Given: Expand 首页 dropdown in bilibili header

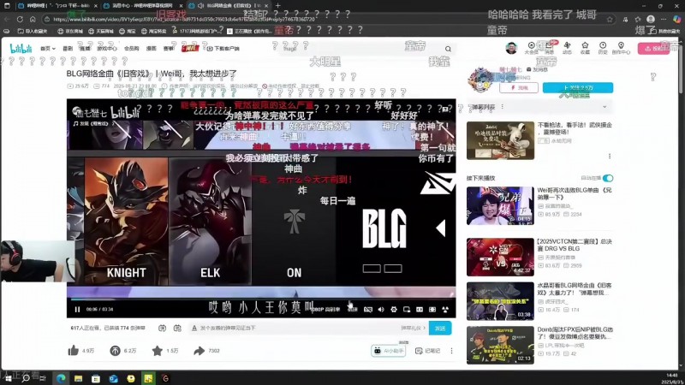Looking at the screenshot, I should click(48, 49).
